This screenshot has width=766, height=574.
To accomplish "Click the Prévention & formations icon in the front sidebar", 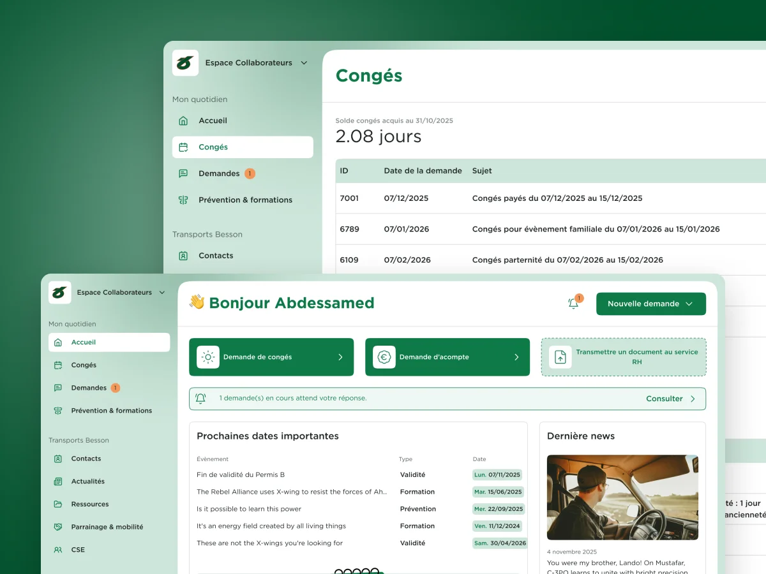I will (x=58, y=411).
